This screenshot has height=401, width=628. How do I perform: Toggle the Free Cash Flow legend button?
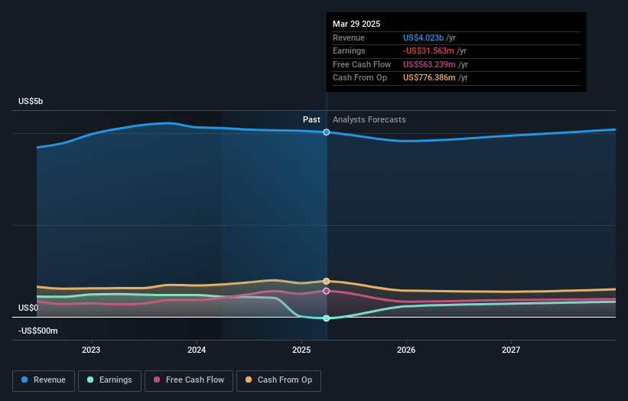pos(189,380)
